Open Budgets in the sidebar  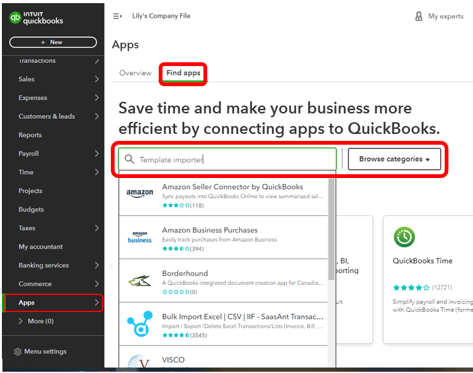[31, 209]
